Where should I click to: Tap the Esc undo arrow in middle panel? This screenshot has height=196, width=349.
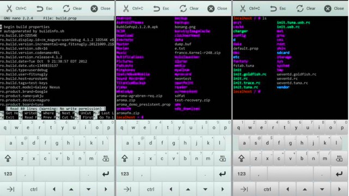[x=157, y=9]
